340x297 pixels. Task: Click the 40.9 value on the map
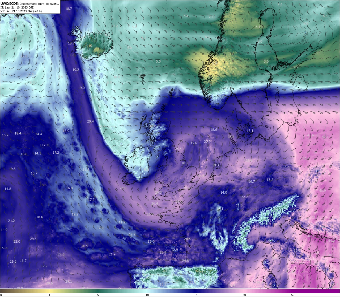(x=322, y=191)
